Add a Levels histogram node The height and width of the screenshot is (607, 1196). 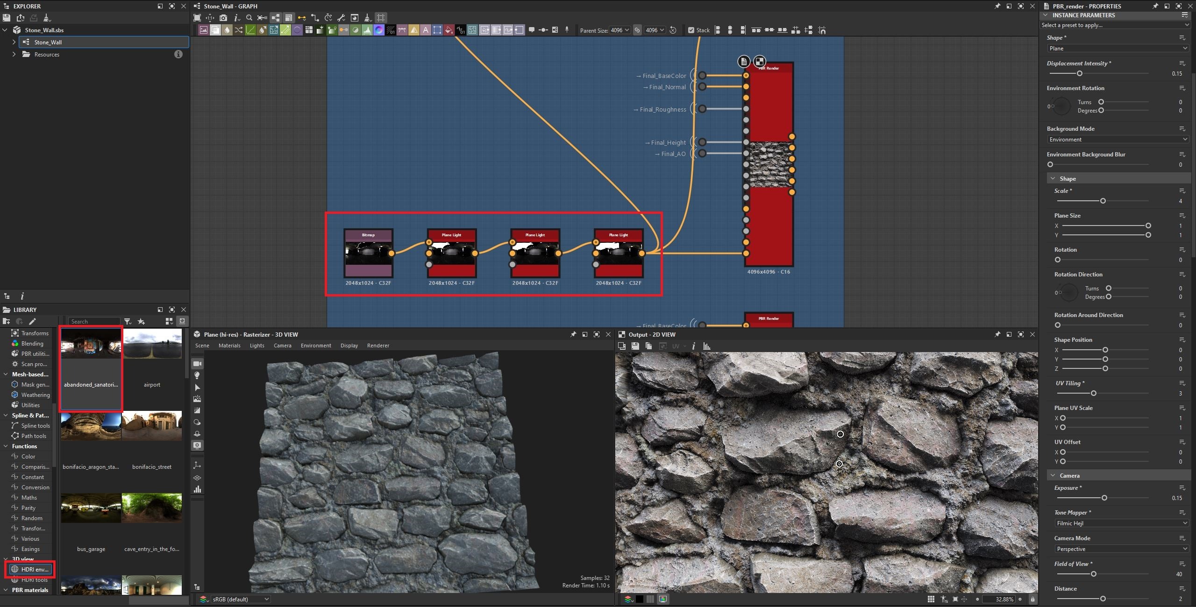(367, 30)
